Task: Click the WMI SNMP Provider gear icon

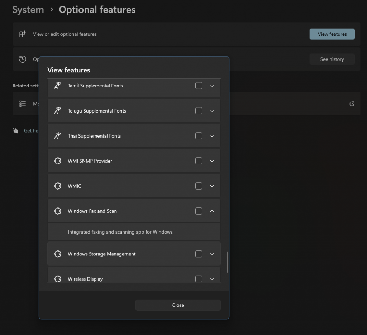Action: [57, 161]
